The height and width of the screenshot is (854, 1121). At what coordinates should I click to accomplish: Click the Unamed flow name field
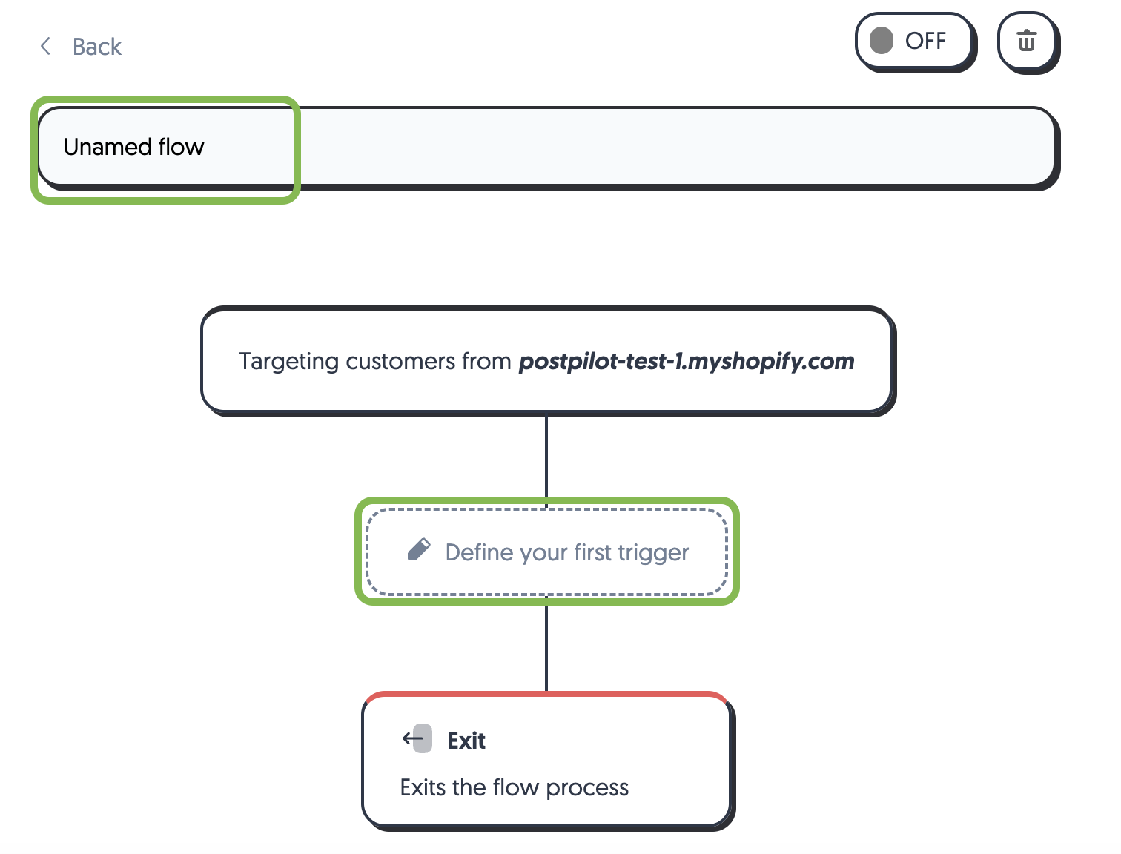tap(165, 148)
